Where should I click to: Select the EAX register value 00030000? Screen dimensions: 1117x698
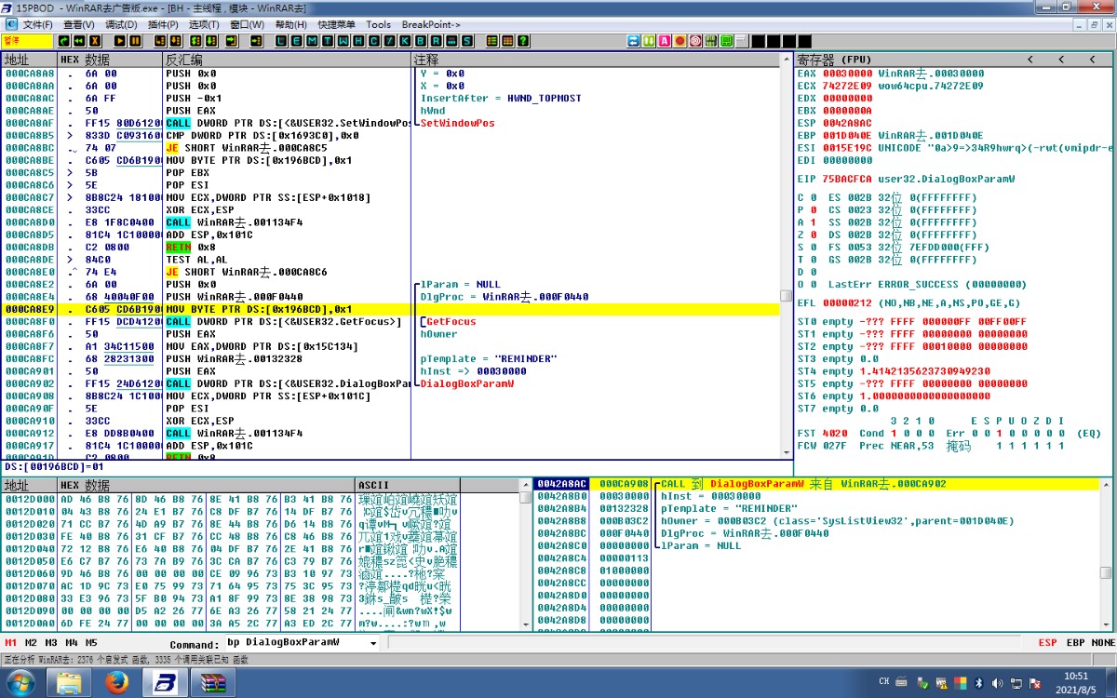point(847,74)
